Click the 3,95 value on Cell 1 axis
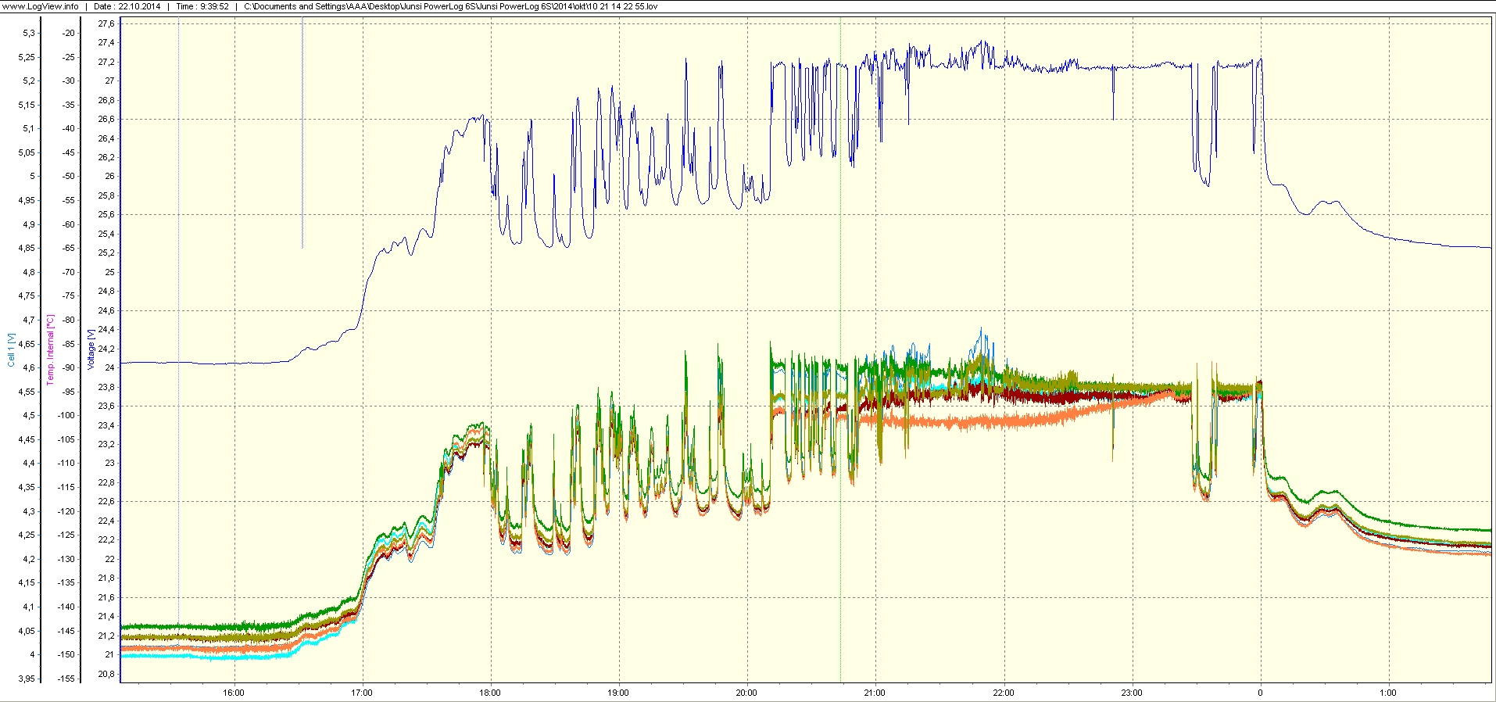 (x=27, y=679)
